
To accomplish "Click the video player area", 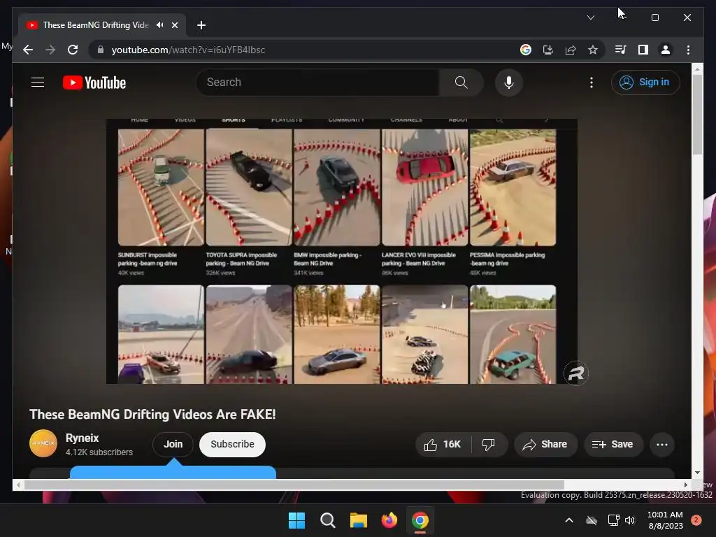I will pos(341,251).
